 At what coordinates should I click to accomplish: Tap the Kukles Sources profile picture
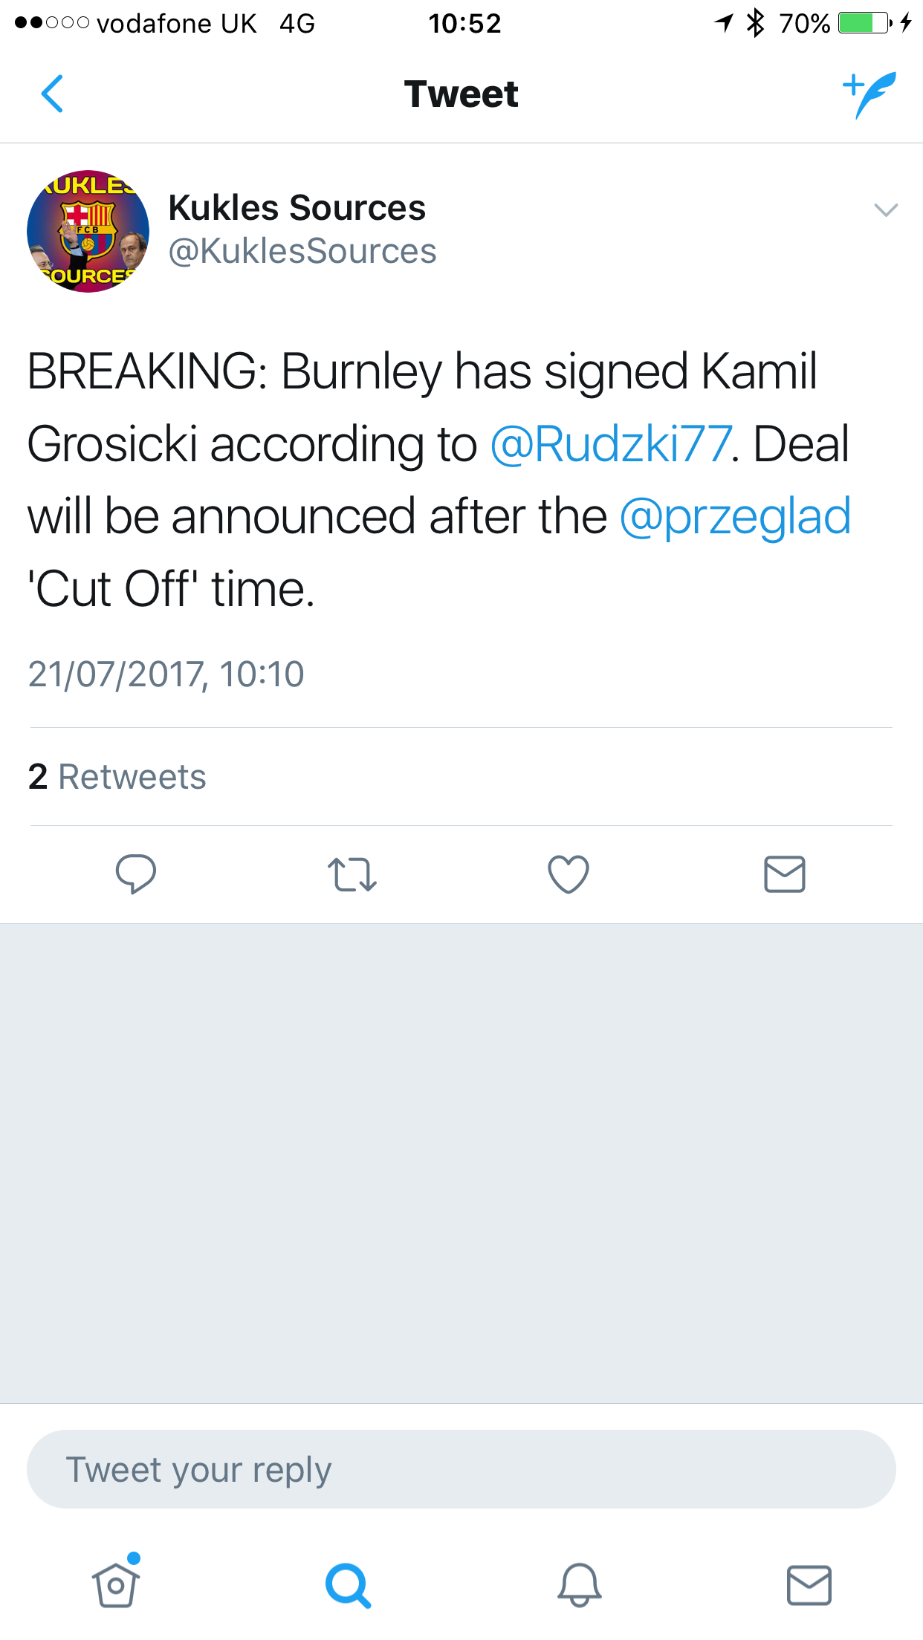88,231
